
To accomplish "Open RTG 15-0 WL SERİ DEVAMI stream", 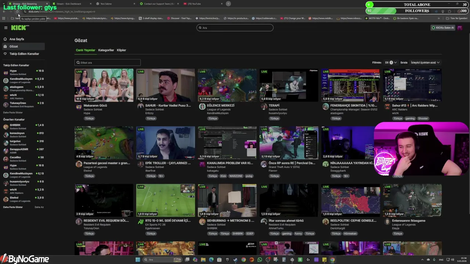I will click(x=166, y=200).
